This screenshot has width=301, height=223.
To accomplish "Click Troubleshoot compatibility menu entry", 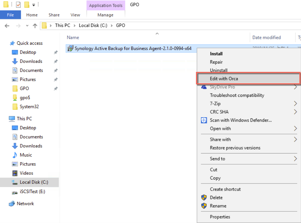I will click(237, 95).
